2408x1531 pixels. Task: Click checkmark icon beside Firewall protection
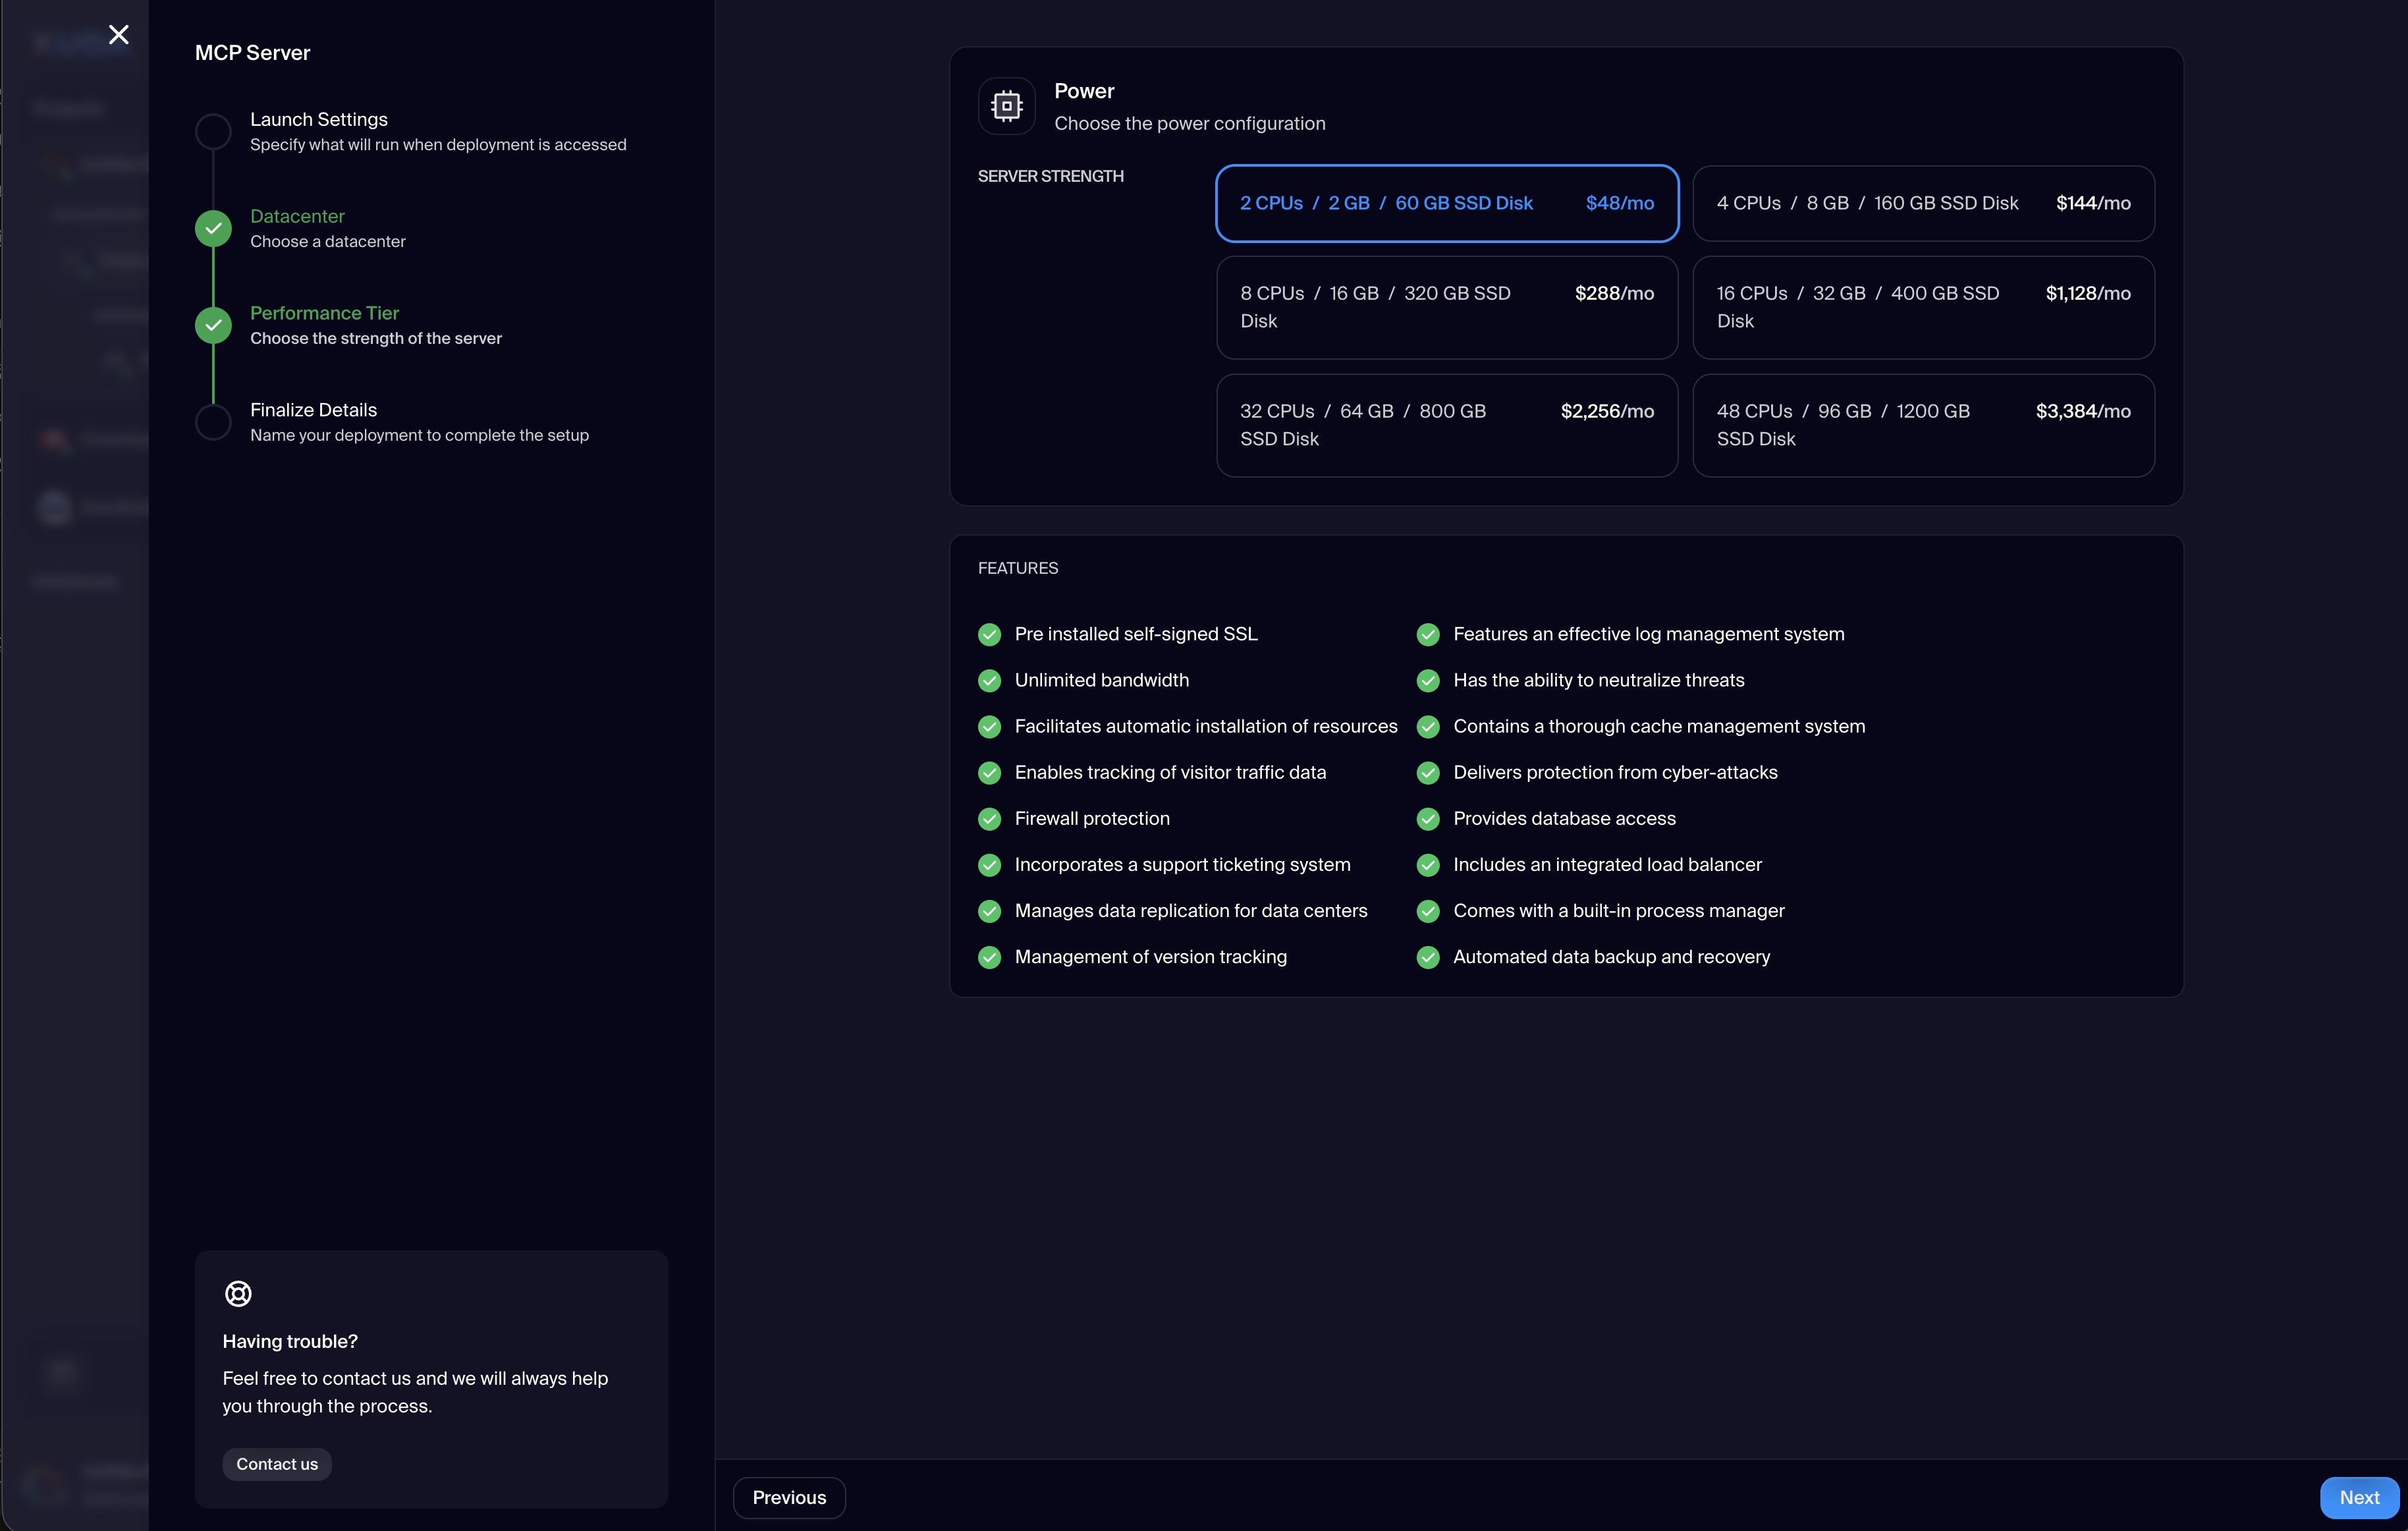click(x=989, y=819)
